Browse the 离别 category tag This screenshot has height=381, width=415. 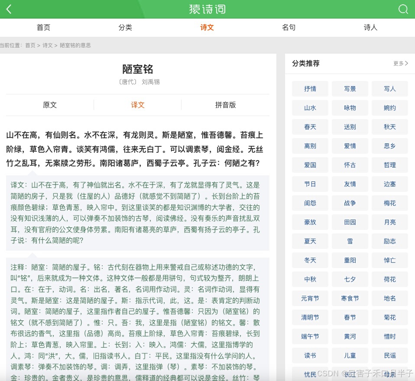coord(310,146)
